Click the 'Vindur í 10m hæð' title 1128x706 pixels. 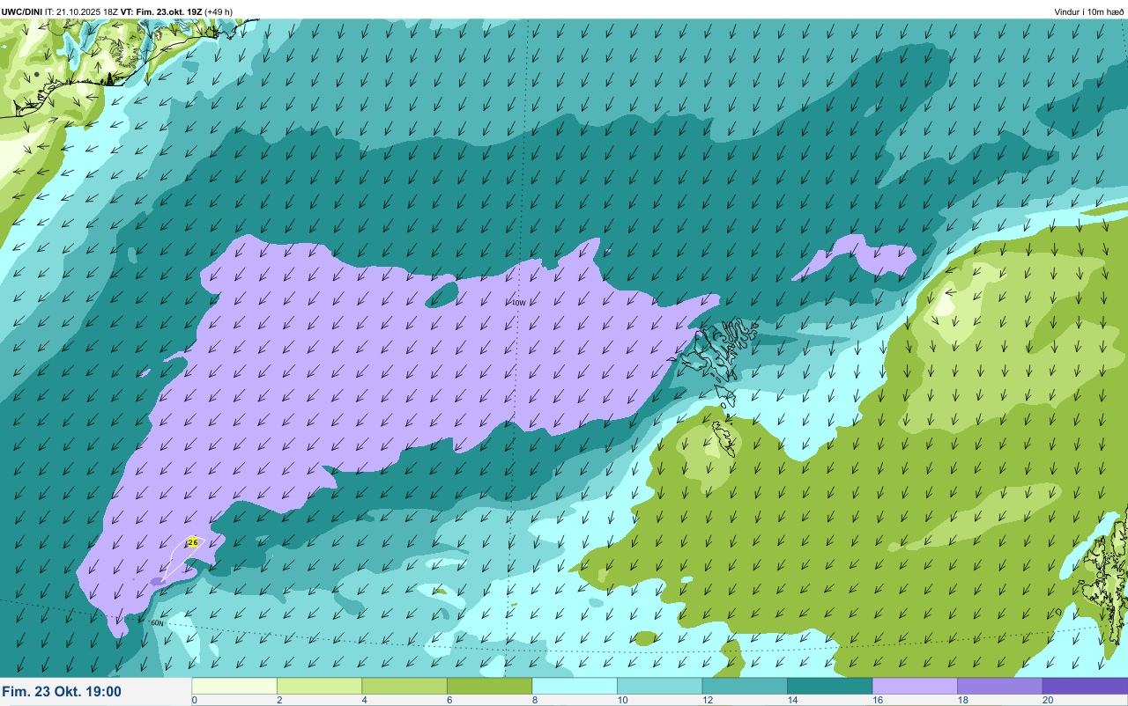pyautogui.click(x=1089, y=11)
